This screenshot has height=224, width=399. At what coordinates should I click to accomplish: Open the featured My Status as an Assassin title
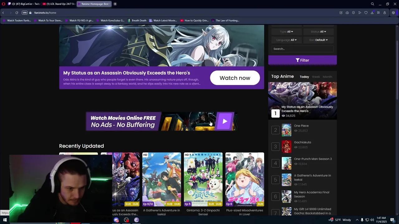pyautogui.click(x=127, y=73)
